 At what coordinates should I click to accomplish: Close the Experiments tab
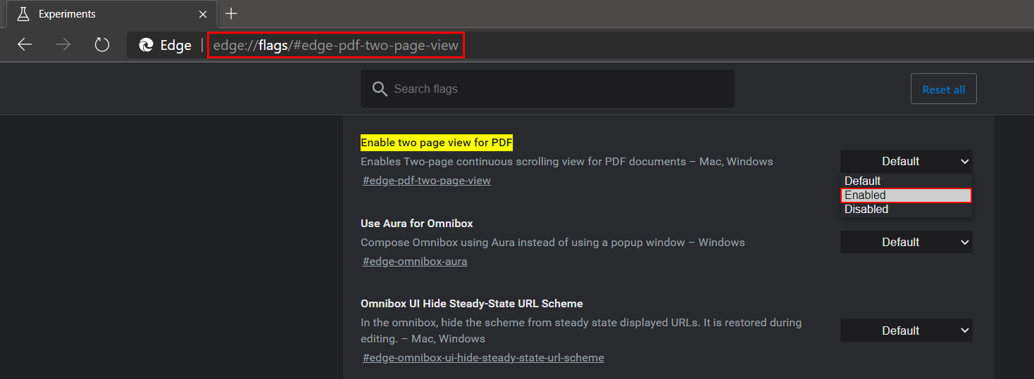204,14
